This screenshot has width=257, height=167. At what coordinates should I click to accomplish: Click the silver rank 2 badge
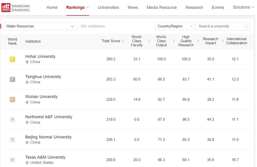click(x=12, y=79)
